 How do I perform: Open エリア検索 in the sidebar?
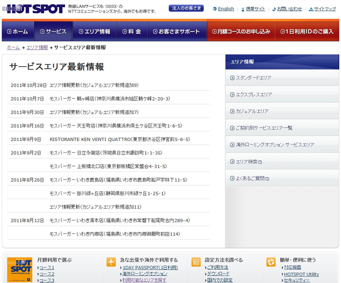pyautogui.click(x=282, y=162)
